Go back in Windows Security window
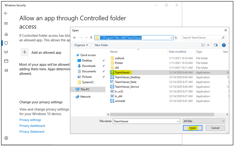 [x=6, y=13]
